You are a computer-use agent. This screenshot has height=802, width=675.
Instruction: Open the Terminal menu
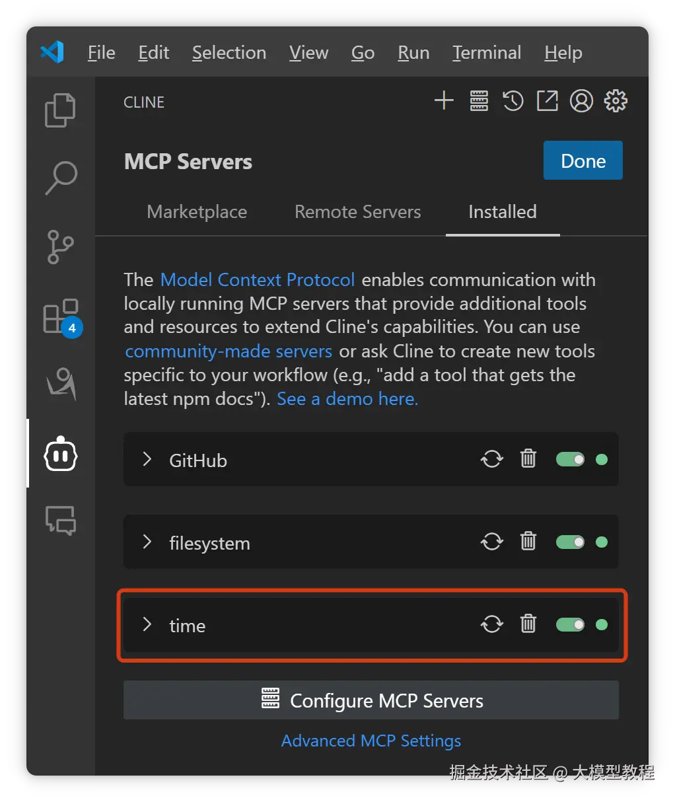[487, 52]
